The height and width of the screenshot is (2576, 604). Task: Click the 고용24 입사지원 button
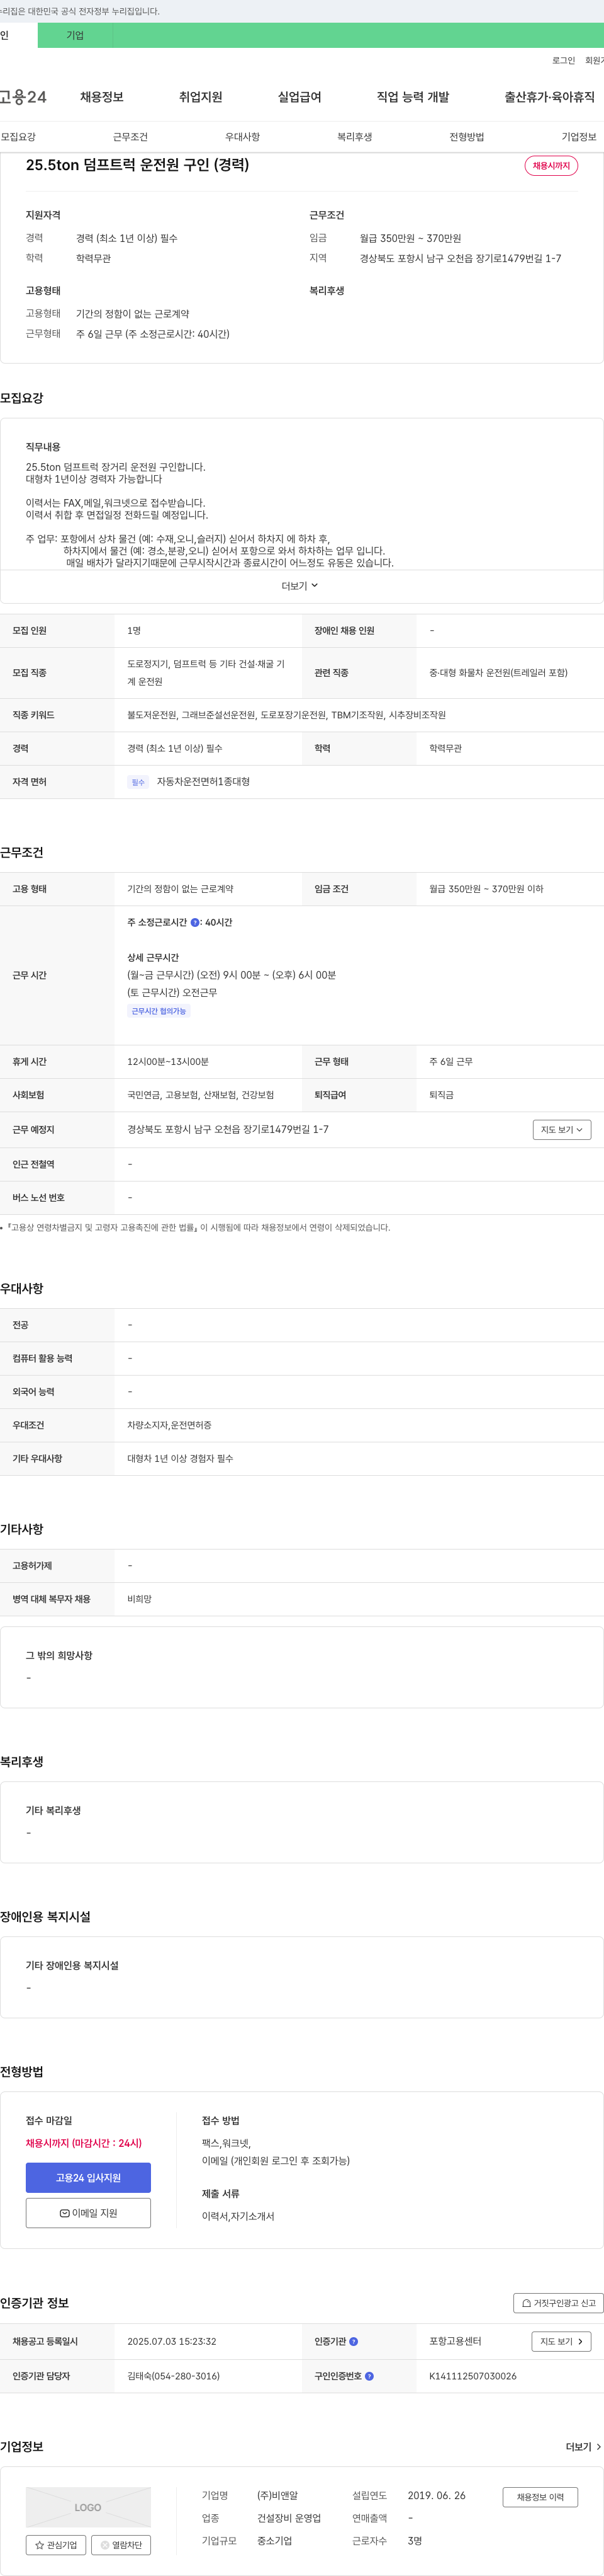(x=88, y=2178)
